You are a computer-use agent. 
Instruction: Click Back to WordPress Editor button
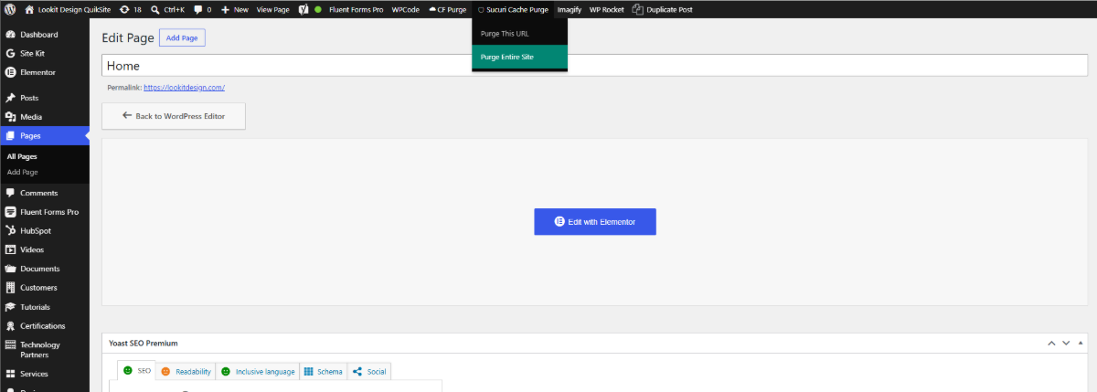click(x=174, y=116)
